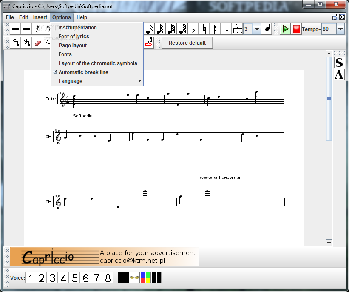
Task: Click the four-color palette swatch
Action: (145, 278)
